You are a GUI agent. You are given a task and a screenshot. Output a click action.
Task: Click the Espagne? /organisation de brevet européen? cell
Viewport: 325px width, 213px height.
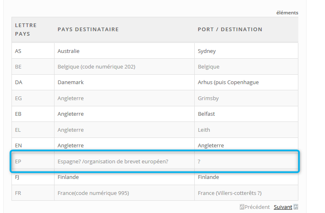coord(113,162)
